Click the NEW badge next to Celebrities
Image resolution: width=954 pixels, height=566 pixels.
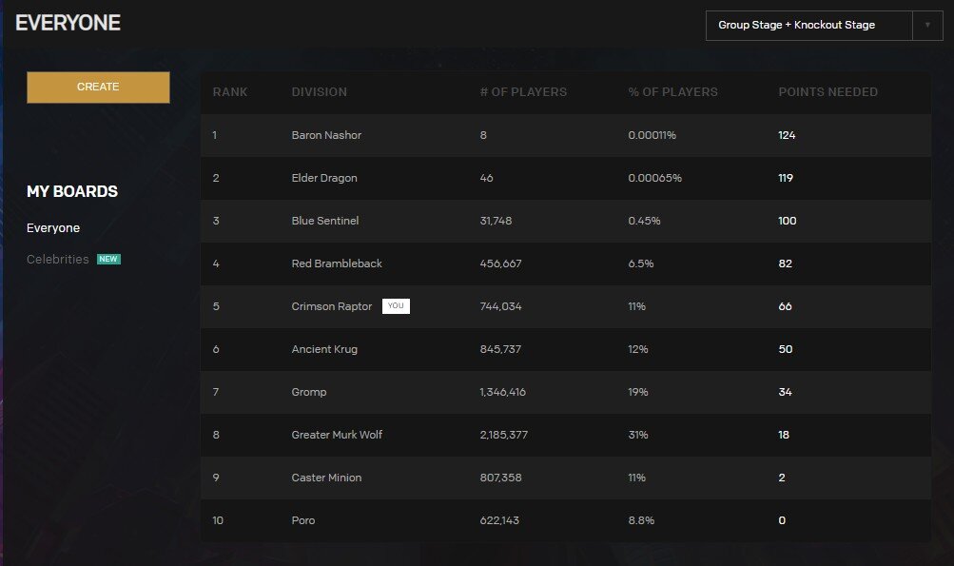(108, 259)
